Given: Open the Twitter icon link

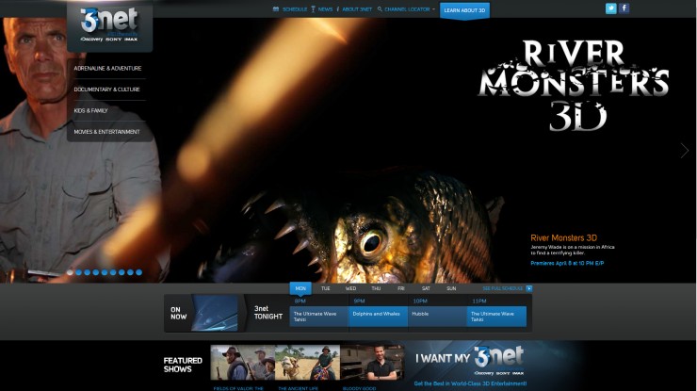Looking at the screenshot, I should pyautogui.click(x=610, y=8).
